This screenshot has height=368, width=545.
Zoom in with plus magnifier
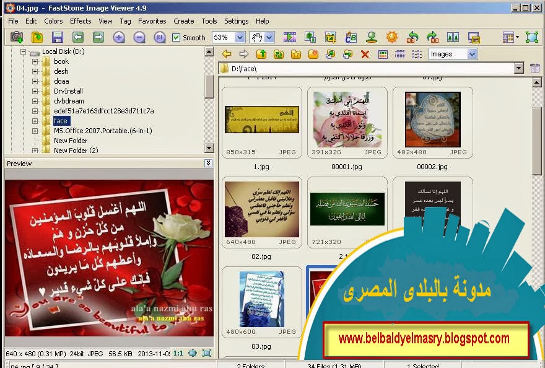(118, 37)
